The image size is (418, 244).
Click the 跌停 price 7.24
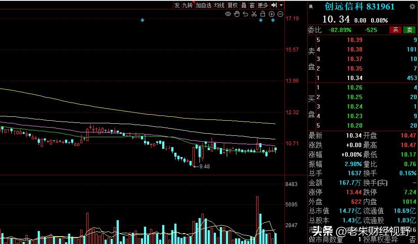pos(410,192)
